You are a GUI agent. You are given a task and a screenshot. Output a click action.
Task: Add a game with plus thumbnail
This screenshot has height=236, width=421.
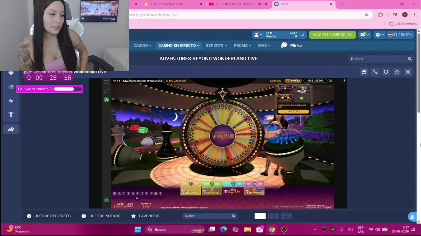click(x=302, y=98)
